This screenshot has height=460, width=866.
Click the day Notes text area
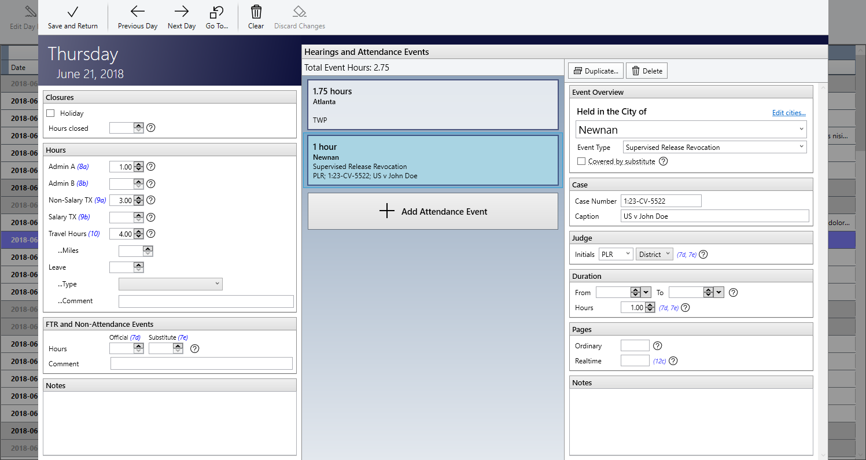point(169,424)
